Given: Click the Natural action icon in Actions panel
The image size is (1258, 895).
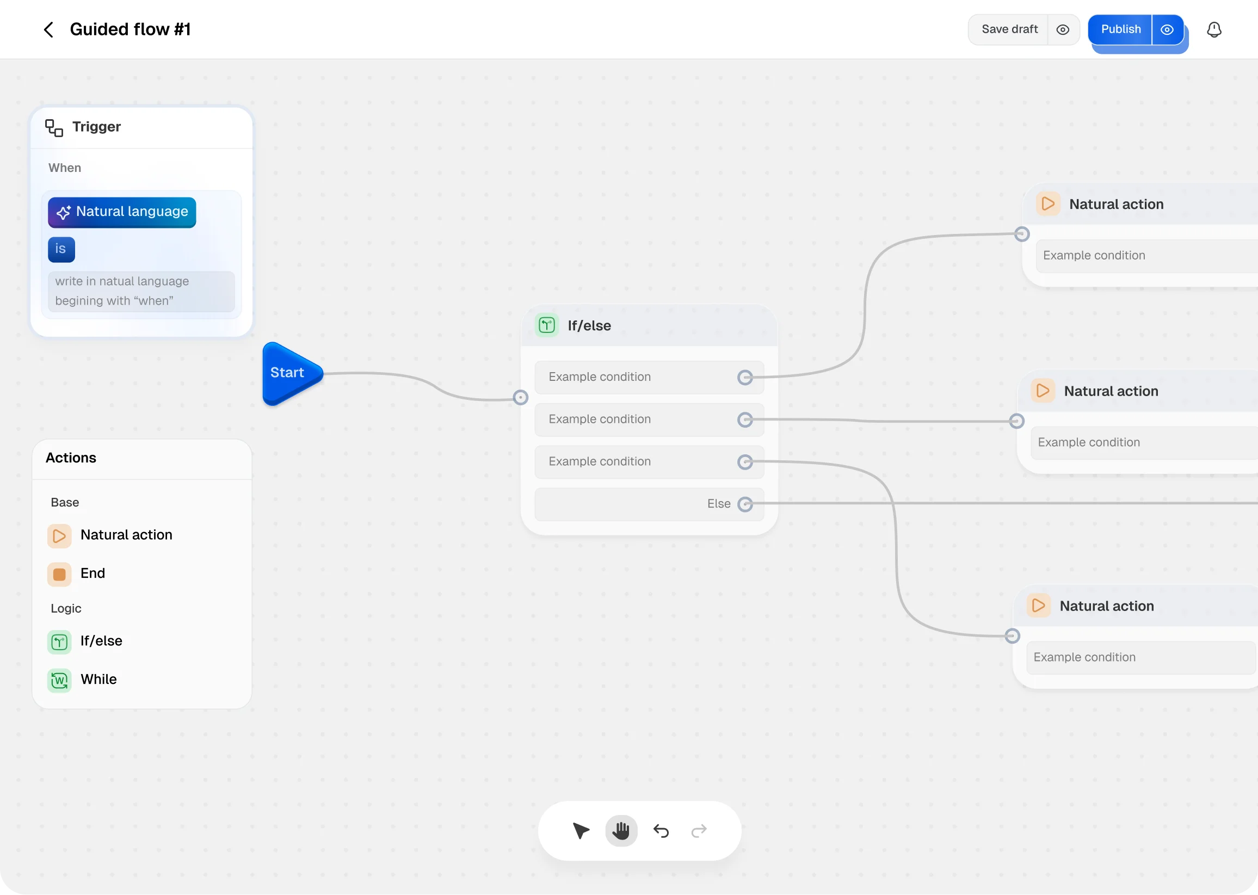Looking at the screenshot, I should (59, 536).
